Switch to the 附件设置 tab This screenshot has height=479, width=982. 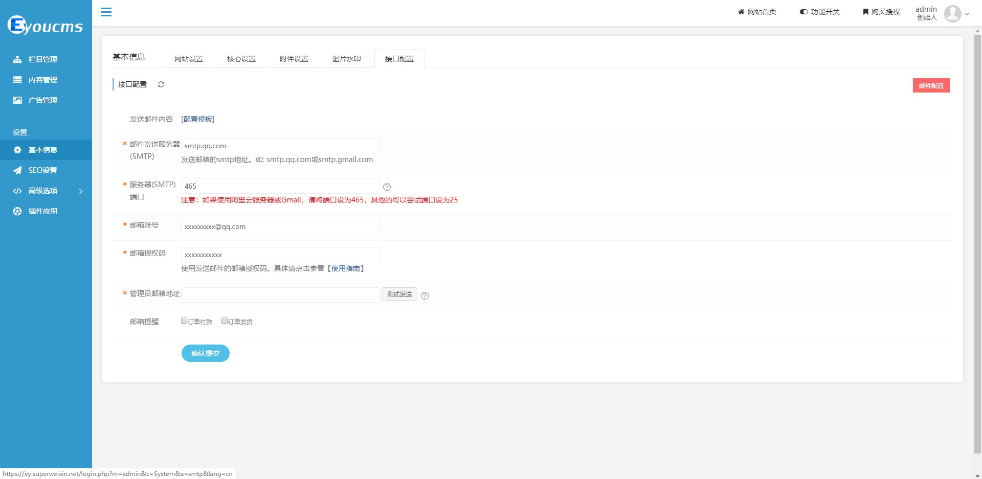(x=294, y=59)
